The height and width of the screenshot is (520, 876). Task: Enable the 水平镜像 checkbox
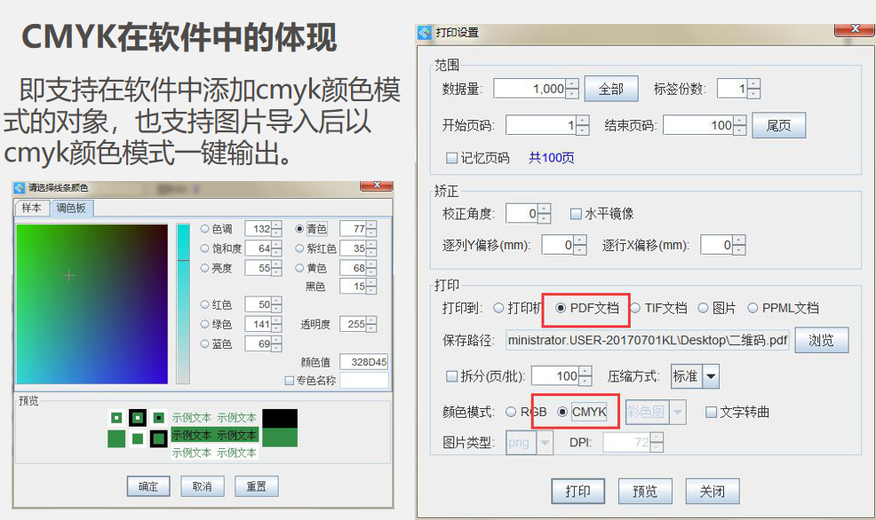tap(576, 214)
